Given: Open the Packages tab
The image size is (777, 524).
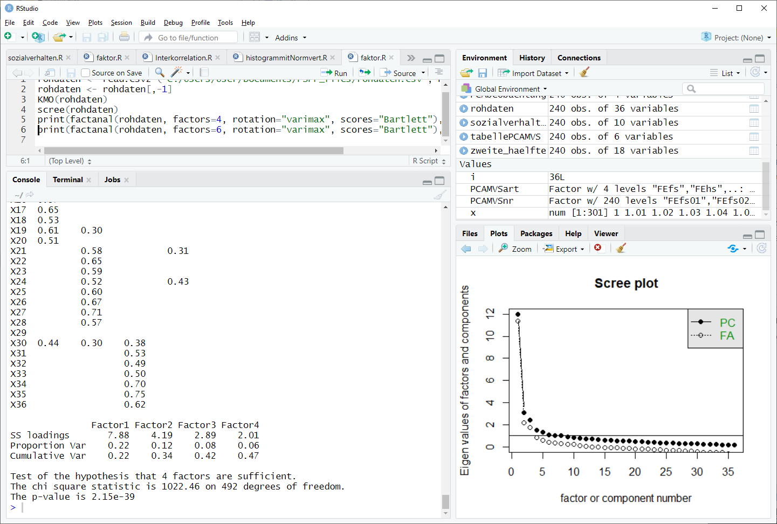Looking at the screenshot, I should coord(536,233).
